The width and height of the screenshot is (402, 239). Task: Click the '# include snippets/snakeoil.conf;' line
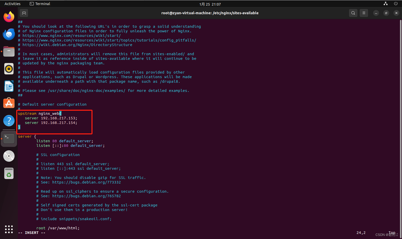click(74, 219)
